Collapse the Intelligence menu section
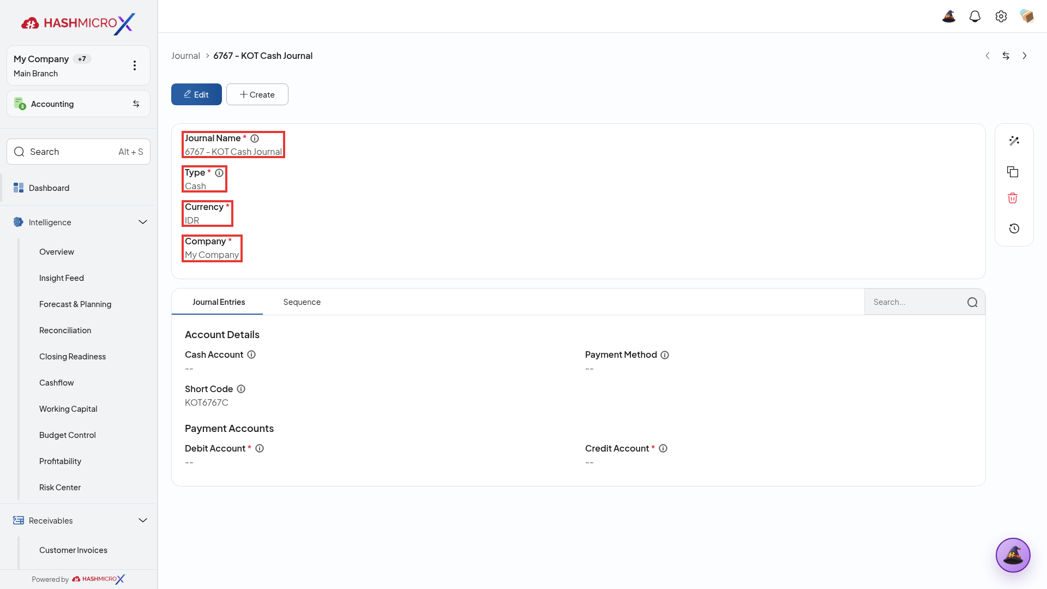The width and height of the screenshot is (1047, 589). coord(143,222)
